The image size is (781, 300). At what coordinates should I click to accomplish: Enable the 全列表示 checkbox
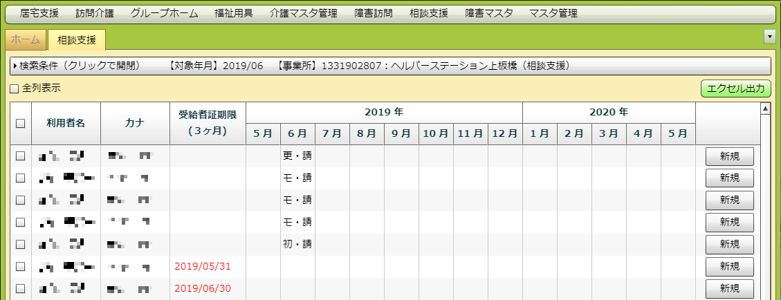coord(15,88)
